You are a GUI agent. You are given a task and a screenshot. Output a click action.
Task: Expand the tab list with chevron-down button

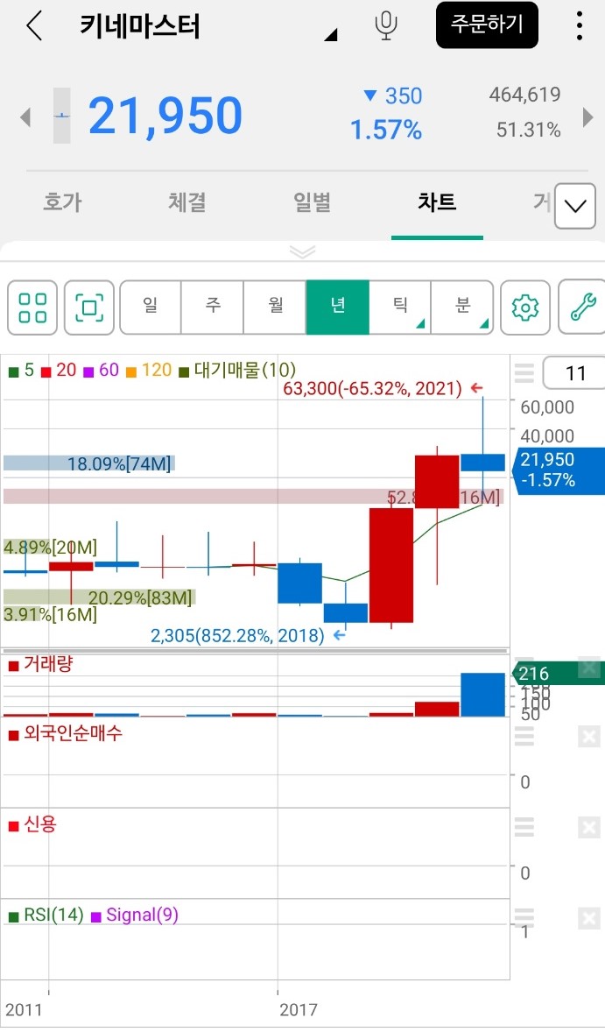(575, 206)
